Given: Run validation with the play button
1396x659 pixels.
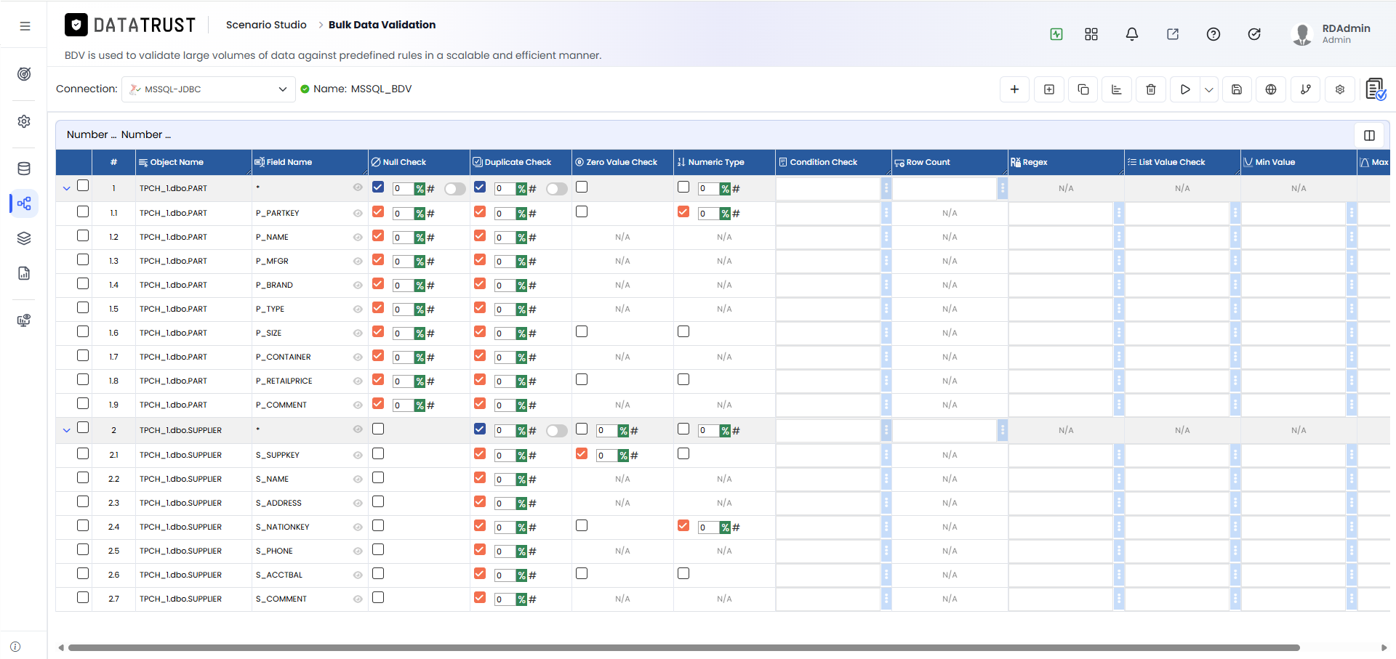Looking at the screenshot, I should point(1185,89).
